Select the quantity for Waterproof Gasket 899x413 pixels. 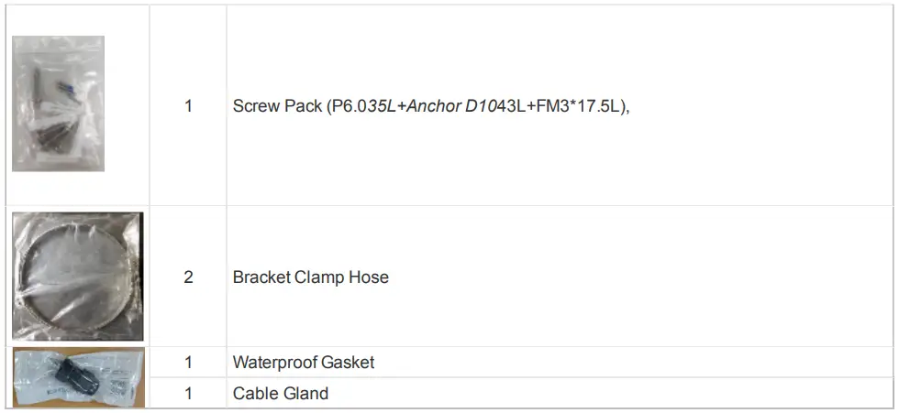point(188,362)
